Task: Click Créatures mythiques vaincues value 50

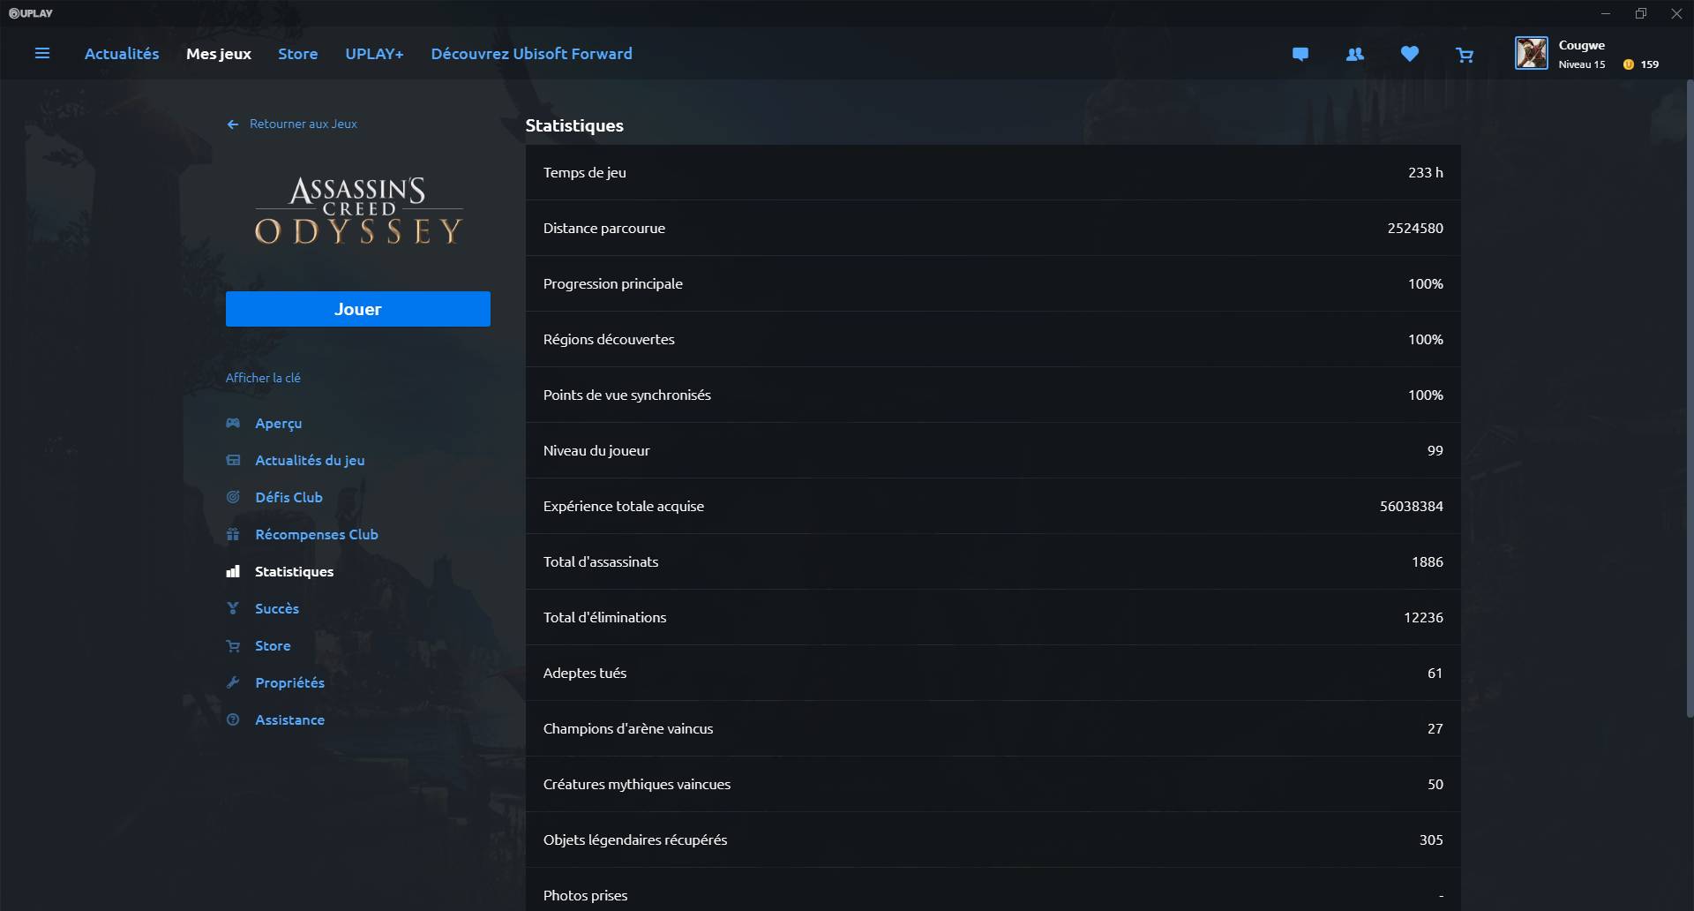Action: (x=1435, y=784)
